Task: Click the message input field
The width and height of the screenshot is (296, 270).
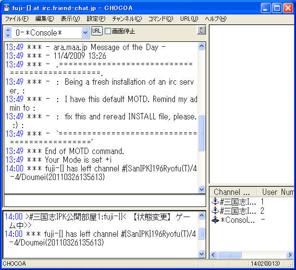Action: click(x=105, y=201)
